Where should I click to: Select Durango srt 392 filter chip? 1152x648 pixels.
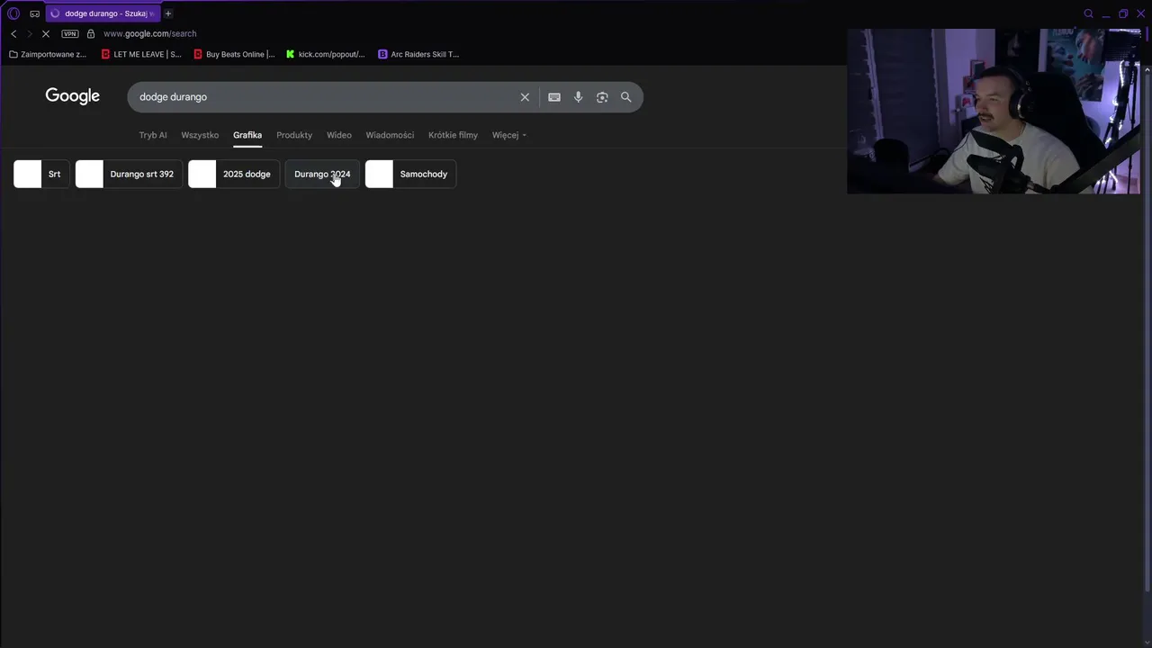coord(129,174)
